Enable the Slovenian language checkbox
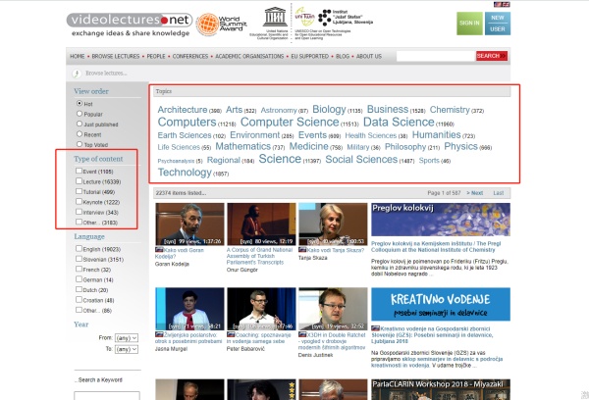The image size is (589, 400). coord(80,260)
